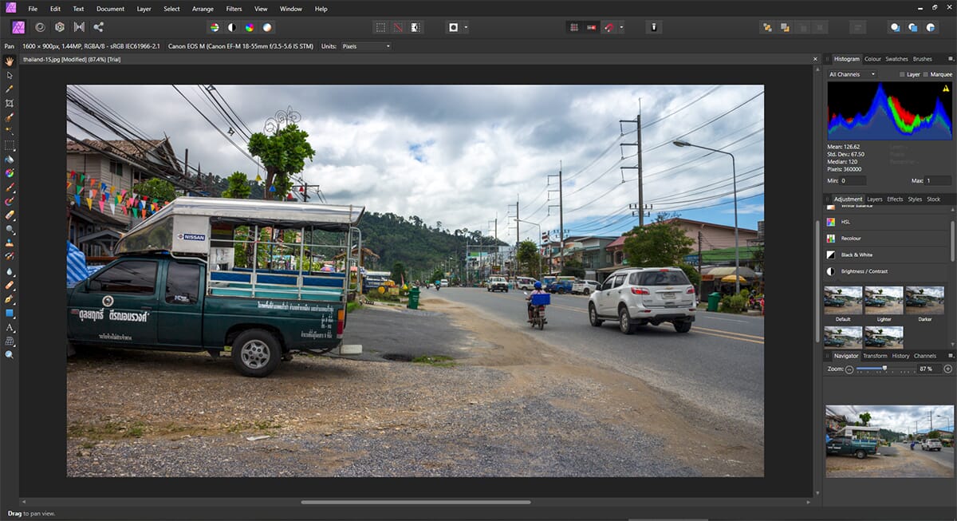Click the Deselect toolbar icon
This screenshot has height=521, width=957.
point(398,27)
